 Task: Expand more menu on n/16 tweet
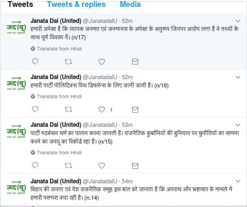238,77
